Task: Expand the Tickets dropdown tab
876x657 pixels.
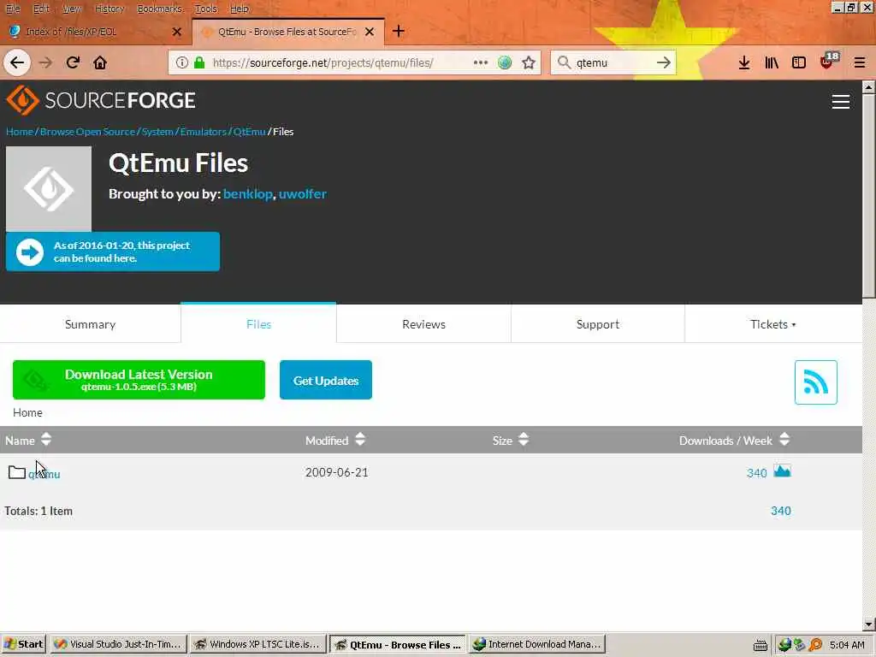Action: click(x=773, y=324)
